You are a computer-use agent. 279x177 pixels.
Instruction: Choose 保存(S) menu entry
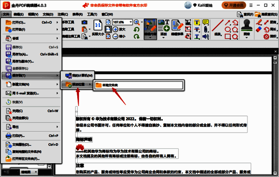32,47
